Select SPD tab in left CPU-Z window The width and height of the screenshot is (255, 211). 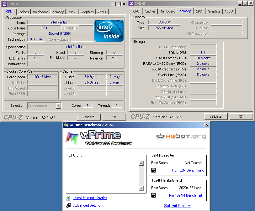click(x=72, y=12)
